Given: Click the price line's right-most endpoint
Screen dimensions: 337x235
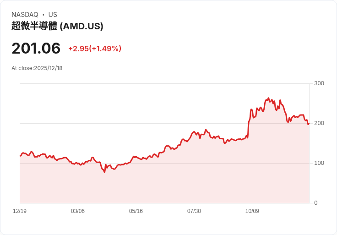Looking at the screenshot, I should click(309, 123).
